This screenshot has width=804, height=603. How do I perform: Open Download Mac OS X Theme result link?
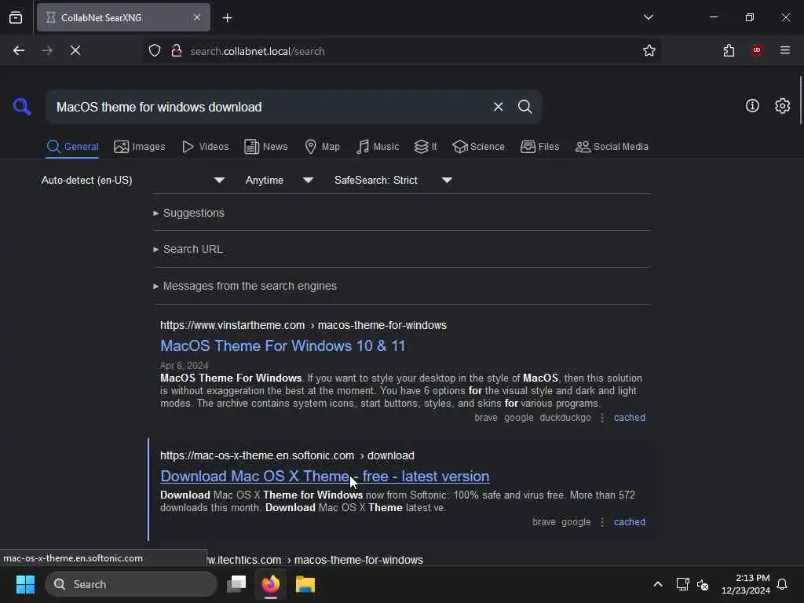click(324, 477)
